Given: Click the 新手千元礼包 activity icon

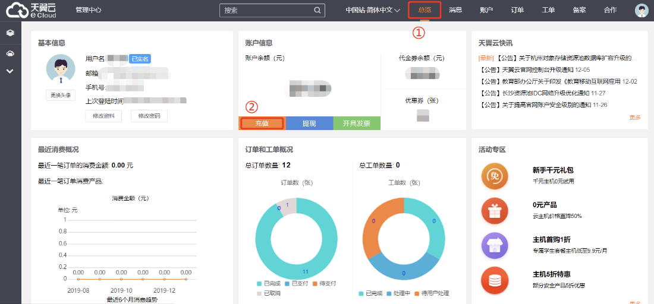Looking at the screenshot, I should click(x=495, y=176).
